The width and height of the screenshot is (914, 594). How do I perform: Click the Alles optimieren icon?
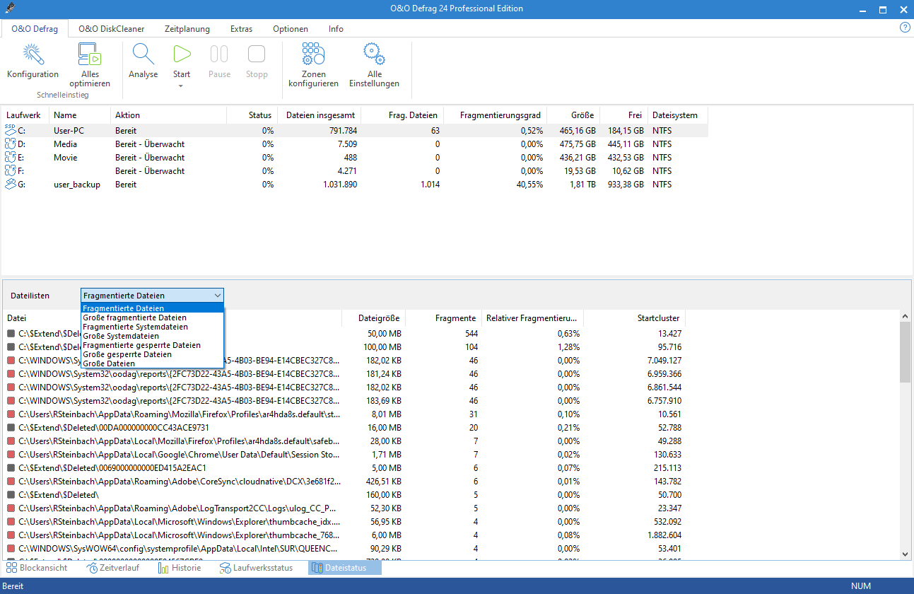coord(90,55)
